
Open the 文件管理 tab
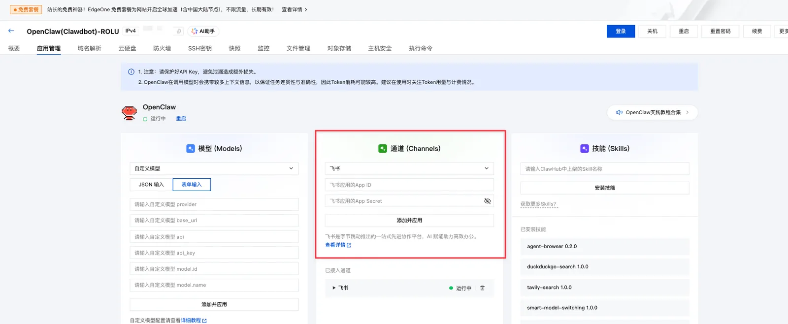[298, 48]
